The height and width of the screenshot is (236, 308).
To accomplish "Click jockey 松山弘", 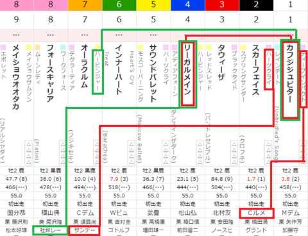I will [187, 213].
